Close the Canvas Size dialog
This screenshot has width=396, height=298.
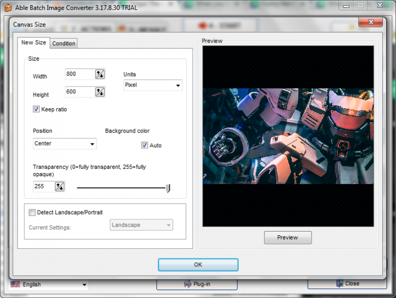click(371, 22)
